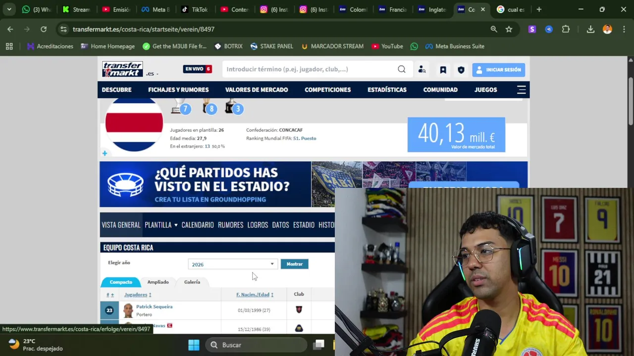Image resolution: width=634 pixels, height=356 pixels.
Task: Click the Costa Rica flag crest
Action: click(134, 124)
